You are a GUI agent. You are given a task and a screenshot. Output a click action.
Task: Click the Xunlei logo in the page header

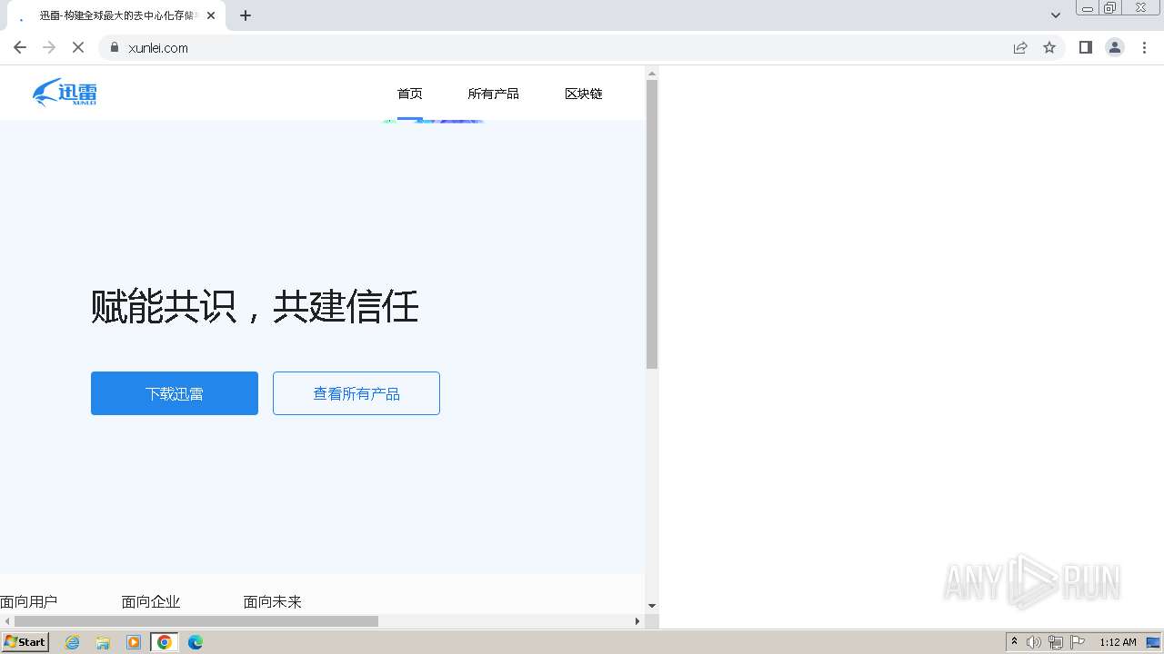pyautogui.click(x=65, y=93)
